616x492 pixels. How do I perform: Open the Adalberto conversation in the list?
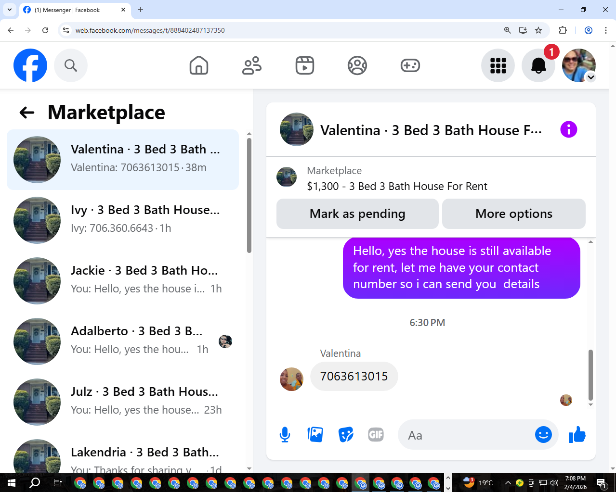123,341
